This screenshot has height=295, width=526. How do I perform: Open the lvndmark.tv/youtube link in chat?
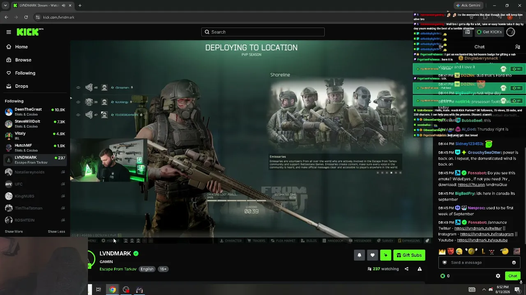482,240
